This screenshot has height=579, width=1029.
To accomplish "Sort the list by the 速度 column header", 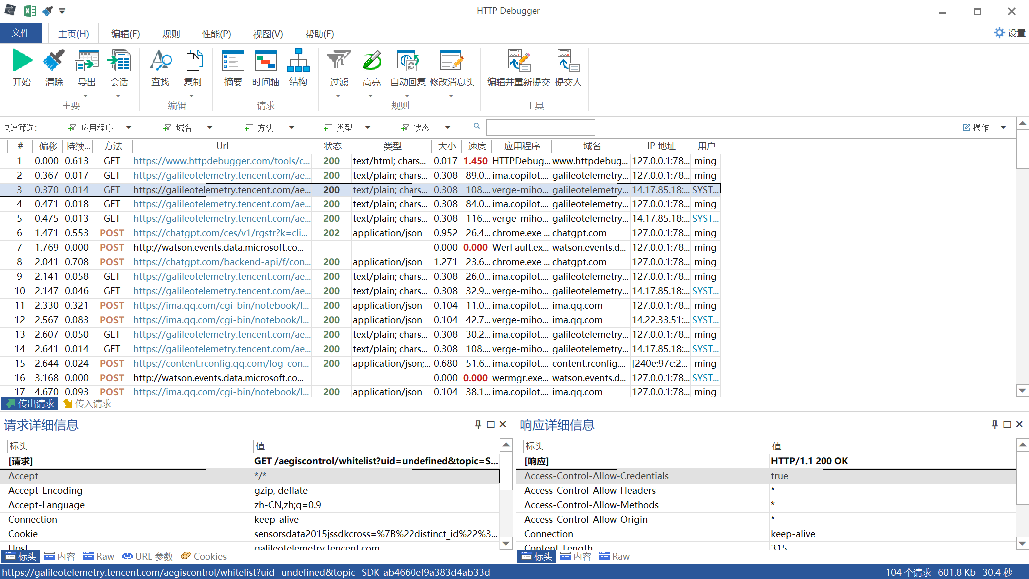I will pyautogui.click(x=477, y=146).
